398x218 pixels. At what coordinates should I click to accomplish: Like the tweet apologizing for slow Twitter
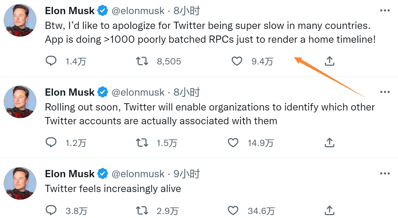(x=237, y=61)
